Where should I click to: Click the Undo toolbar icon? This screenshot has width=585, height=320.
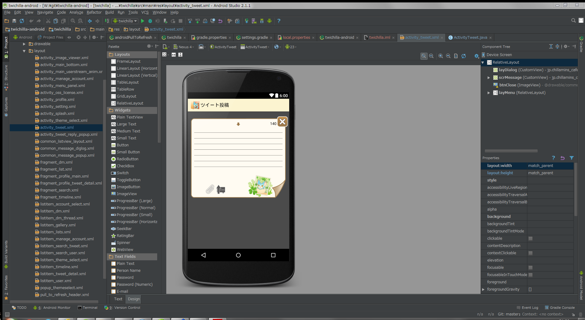pyautogui.click(x=31, y=21)
